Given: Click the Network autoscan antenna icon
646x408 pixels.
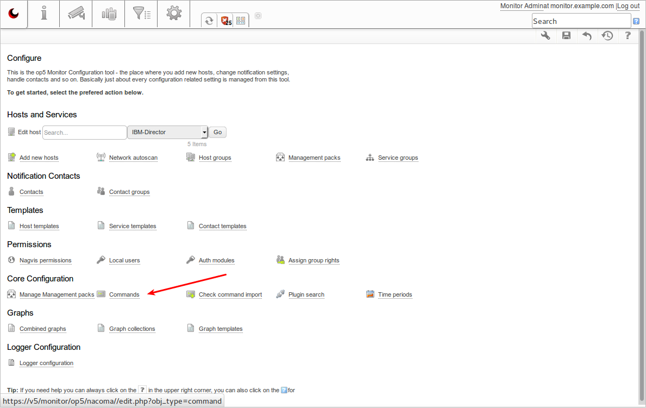Looking at the screenshot, I should click(x=101, y=157).
